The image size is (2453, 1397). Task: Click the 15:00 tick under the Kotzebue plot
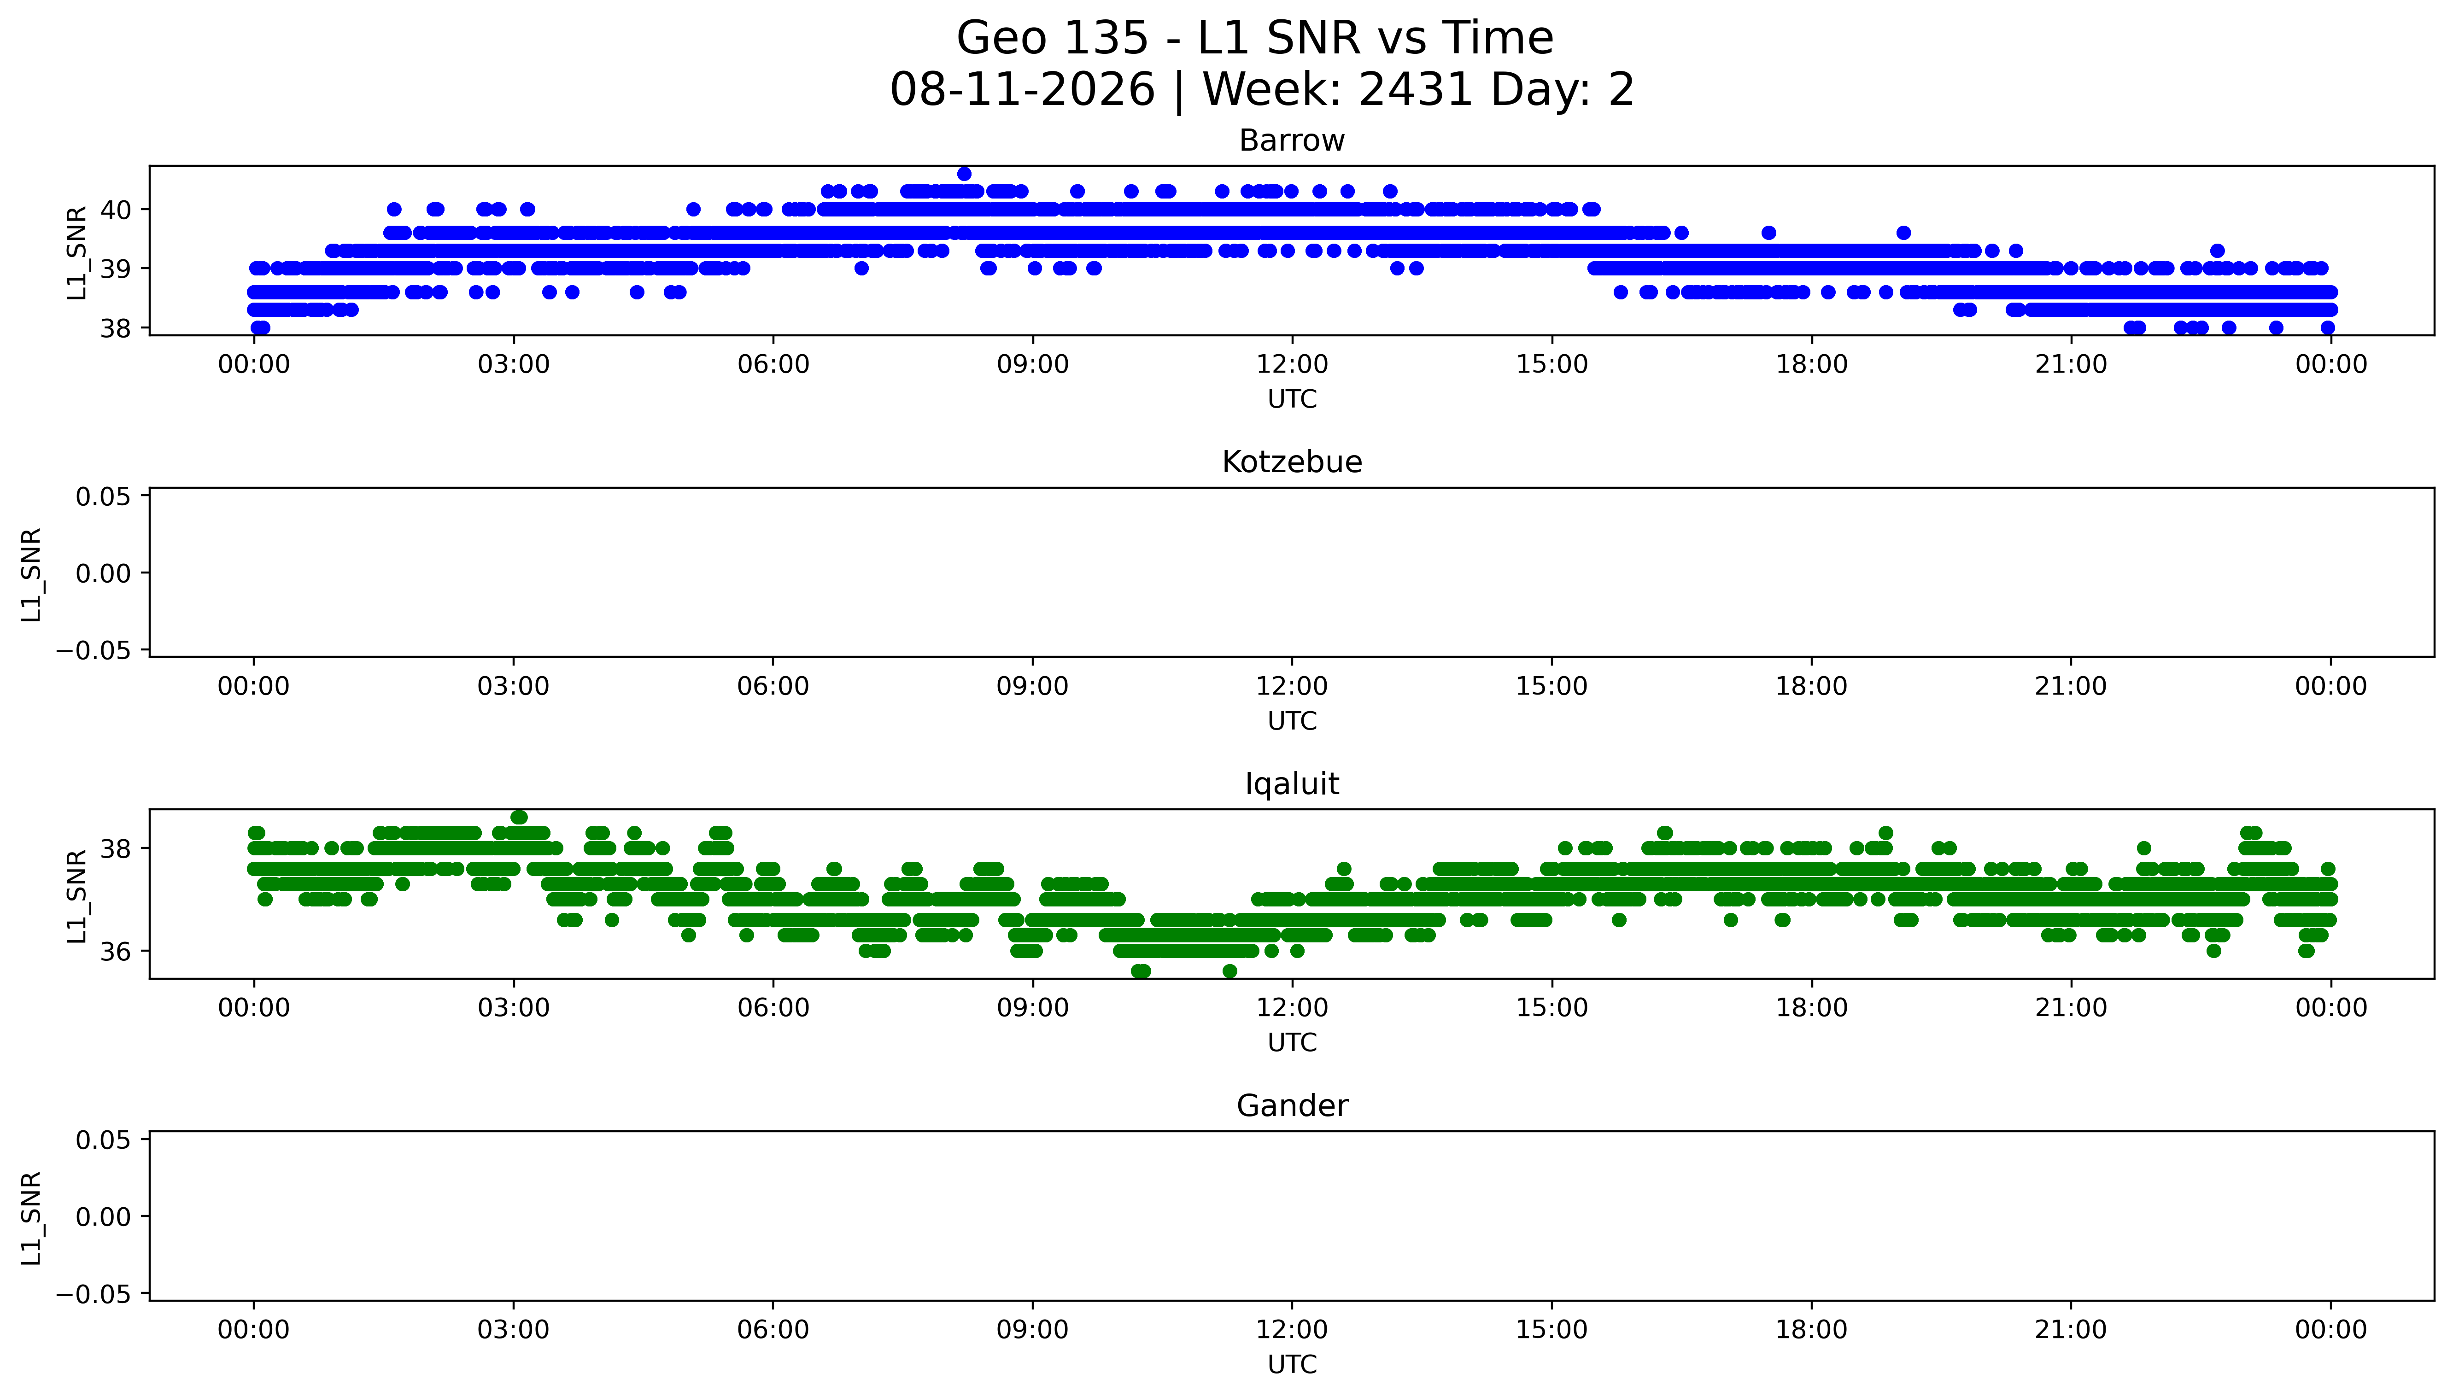(1551, 687)
